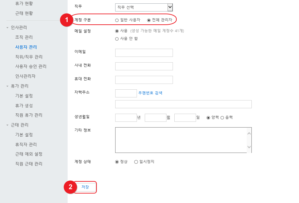Collapse the 휴가 관리 sidebar section
Image resolution: width=299 pixels, height=203 pixels.
pos(7,86)
